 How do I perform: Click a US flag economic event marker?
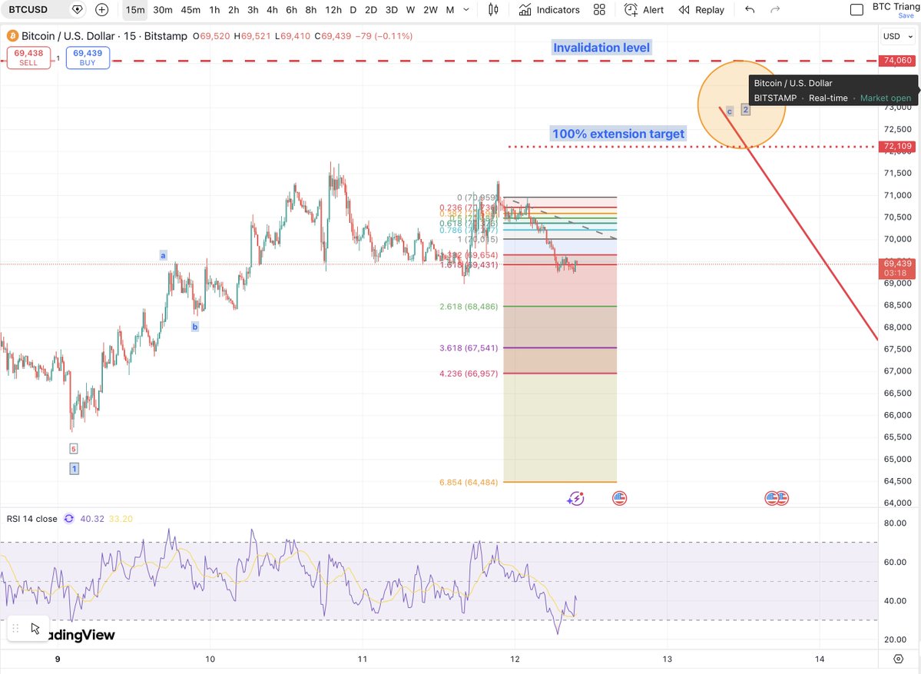pyautogui.click(x=618, y=498)
